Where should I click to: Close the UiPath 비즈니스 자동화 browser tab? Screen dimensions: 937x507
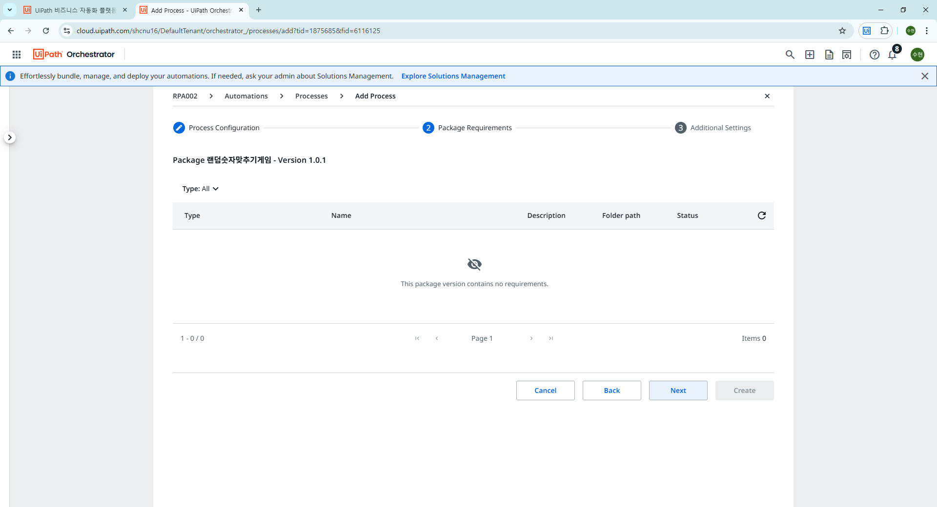point(125,10)
